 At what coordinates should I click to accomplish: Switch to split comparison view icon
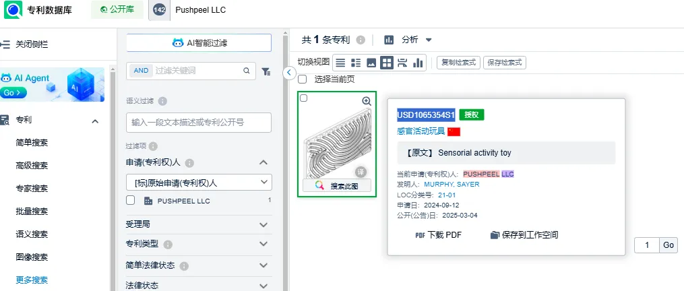pos(402,63)
